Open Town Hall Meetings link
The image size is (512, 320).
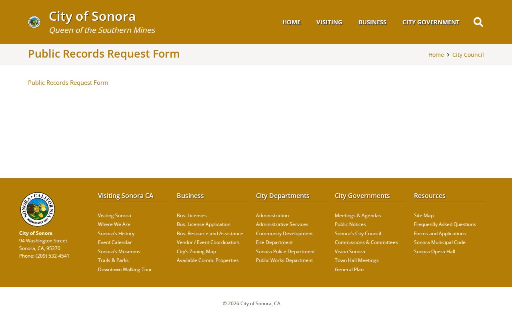point(357,260)
